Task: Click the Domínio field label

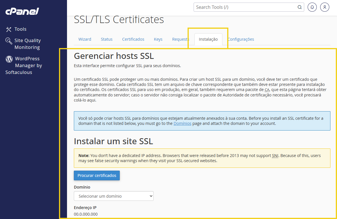Action: tap(82, 187)
